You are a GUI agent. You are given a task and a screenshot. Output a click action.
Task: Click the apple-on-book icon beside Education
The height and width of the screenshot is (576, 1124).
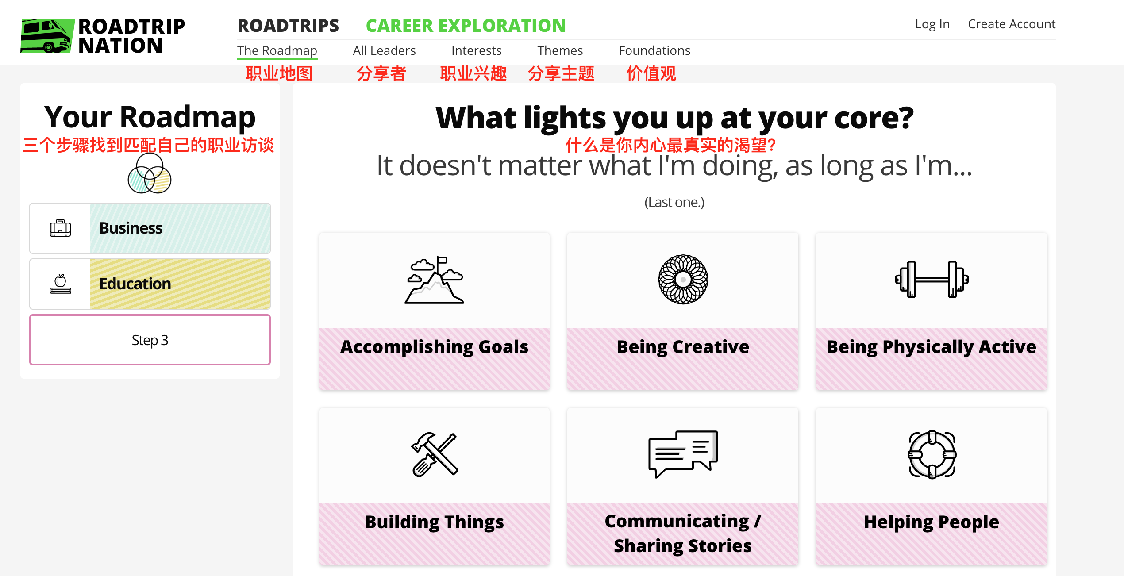(60, 284)
